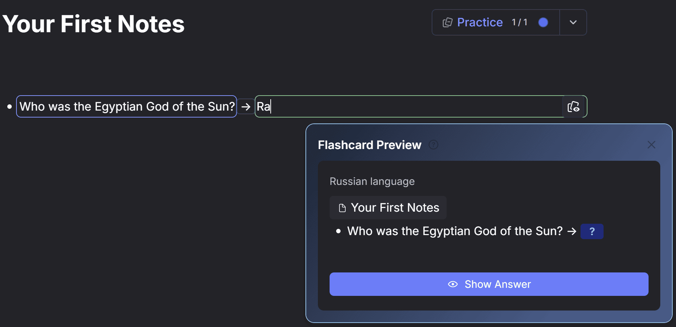Click the flashcard preview icon in answer field

(573, 107)
